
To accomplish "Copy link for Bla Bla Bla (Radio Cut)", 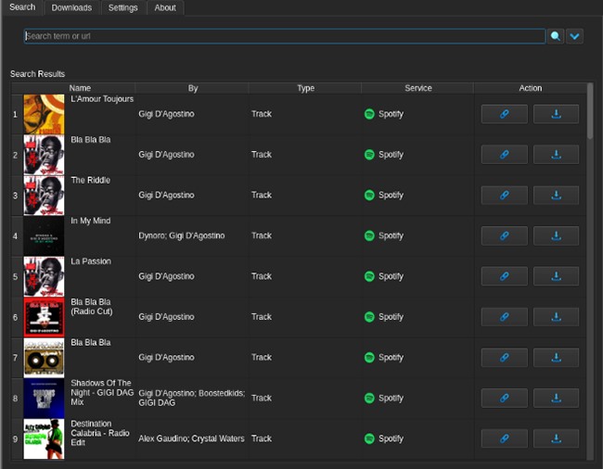I will pos(504,317).
